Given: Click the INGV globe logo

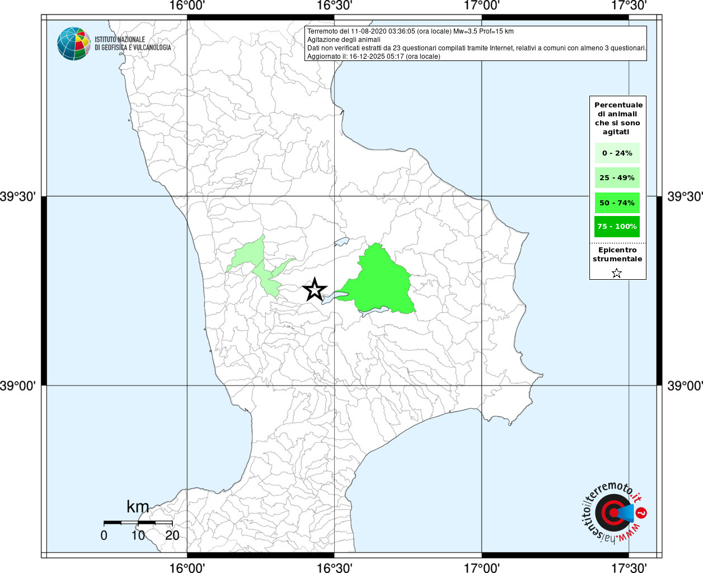Looking at the screenshot, I should [73, 44].
